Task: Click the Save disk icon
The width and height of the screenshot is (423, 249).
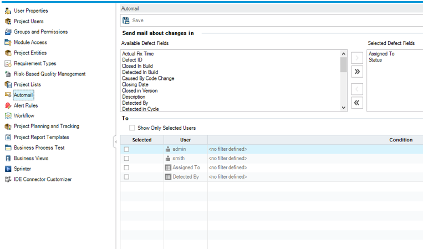Action: pos(126,21)
